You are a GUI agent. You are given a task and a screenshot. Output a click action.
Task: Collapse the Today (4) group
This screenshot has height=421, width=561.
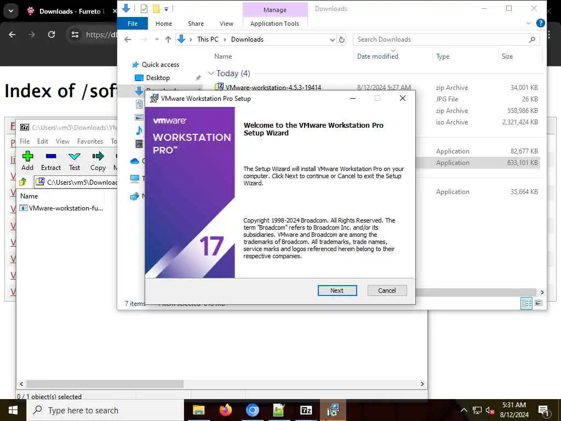(x=211, y=73)
